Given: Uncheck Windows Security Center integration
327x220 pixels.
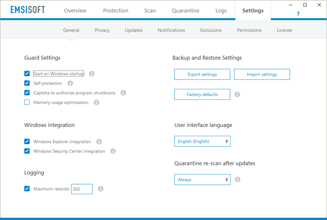Looking at the screenshot, I should [x=27, y=151].
